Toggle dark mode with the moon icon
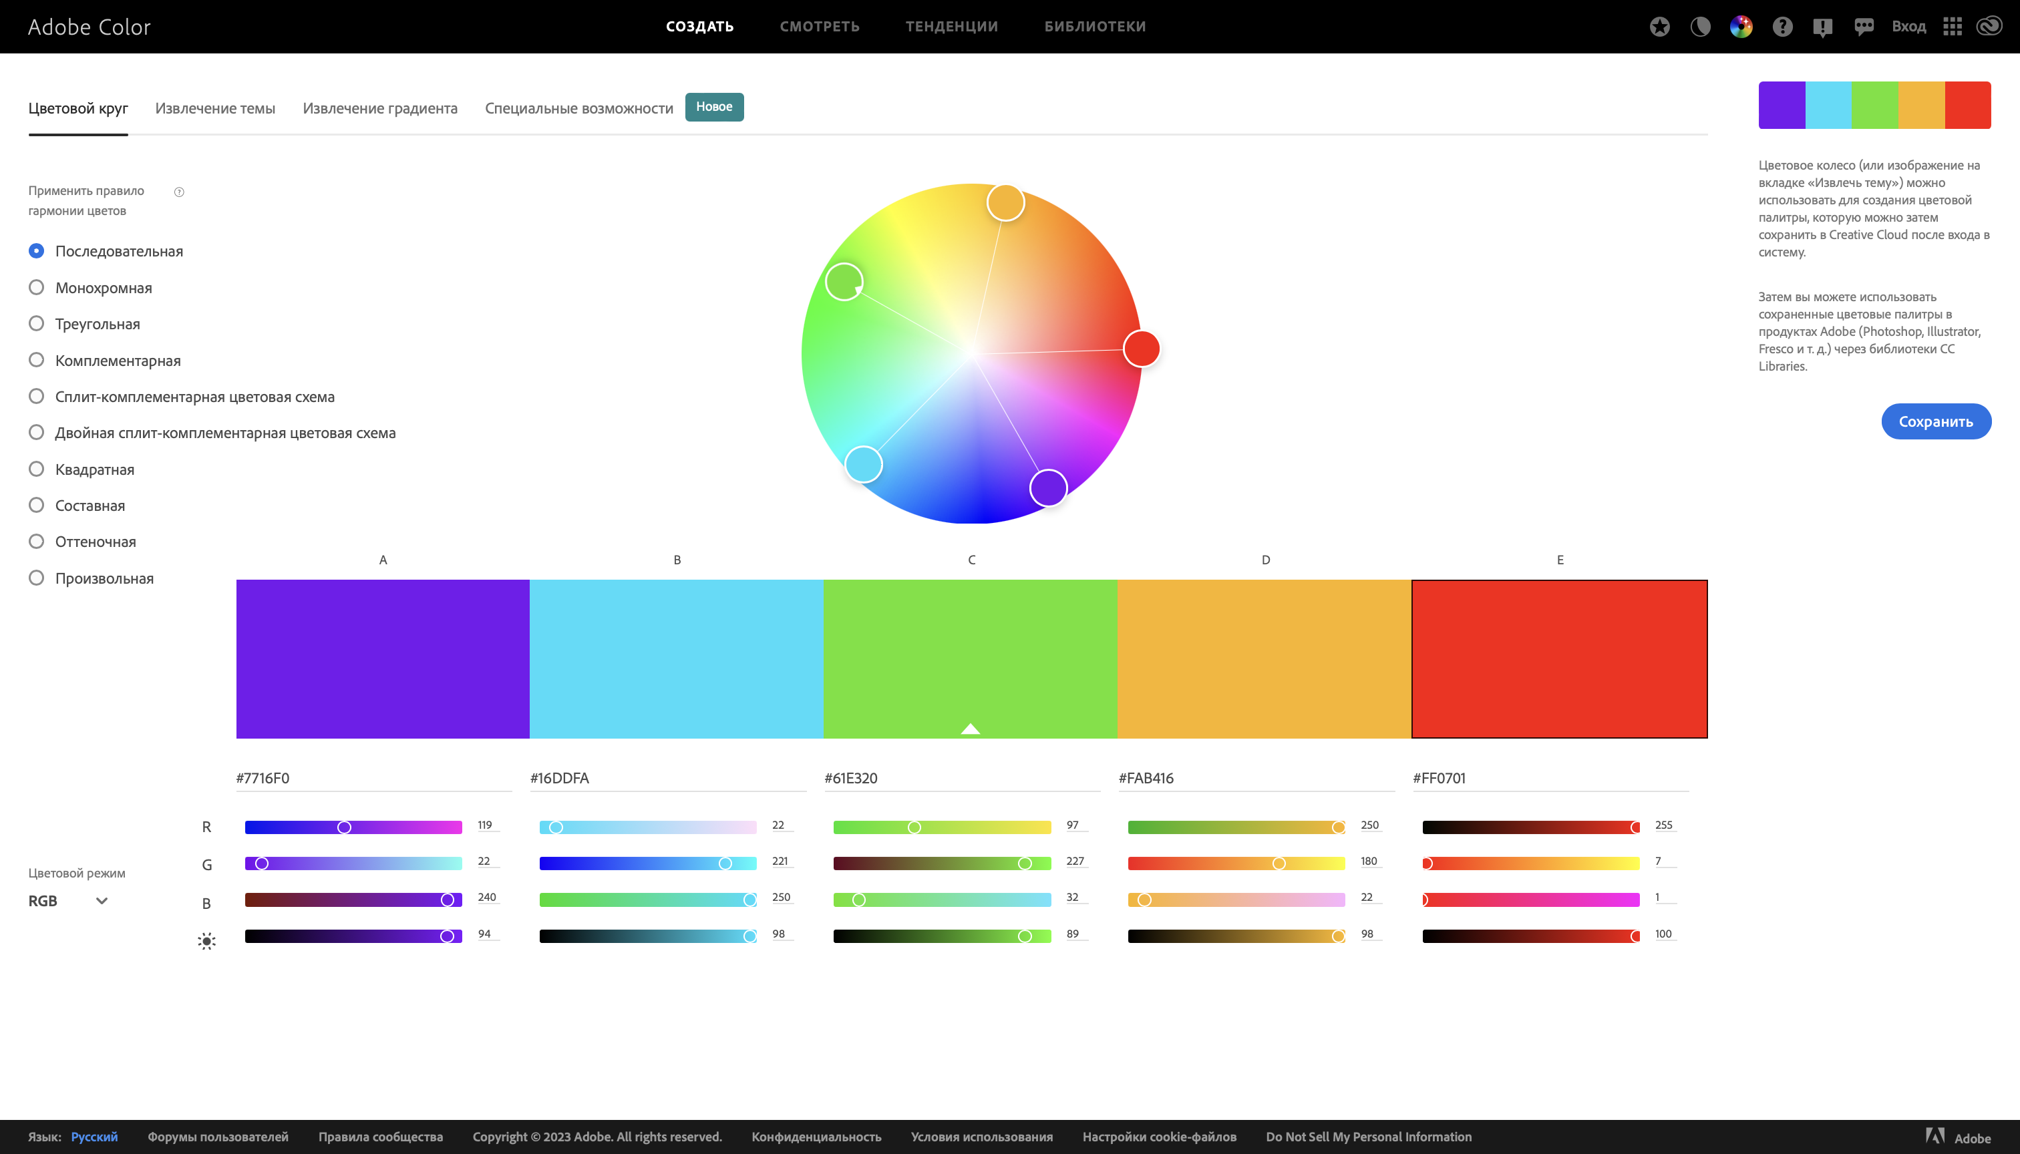The height and width of the screenshot is (1154, 2020). 1701,27
